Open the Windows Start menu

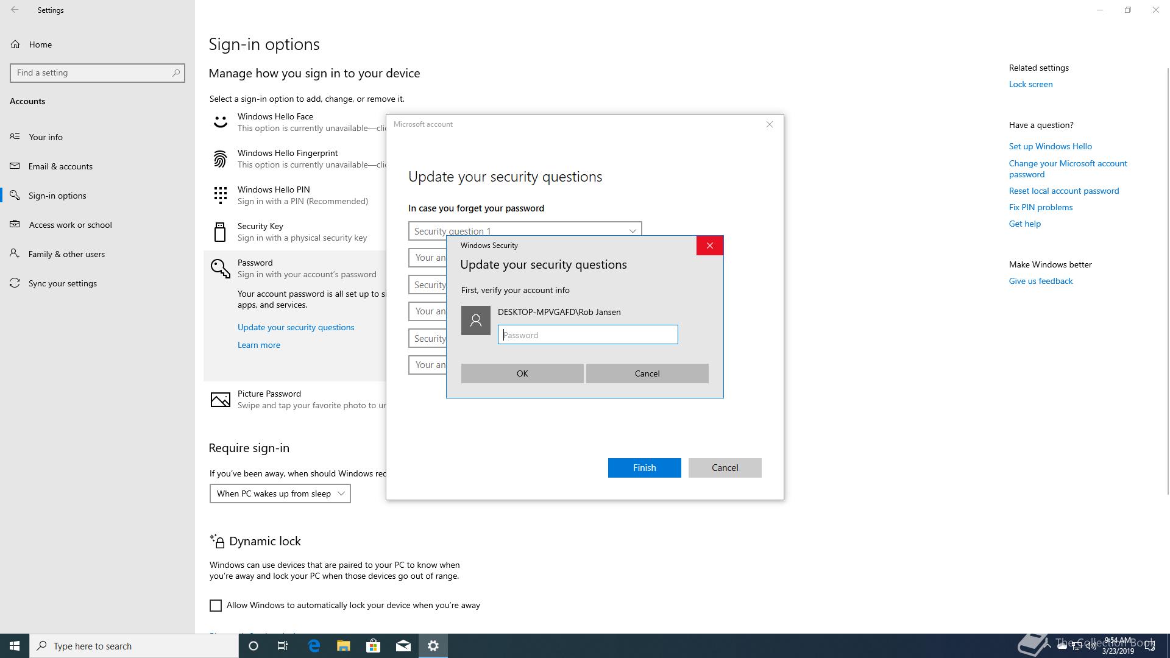tap(15, 646)
